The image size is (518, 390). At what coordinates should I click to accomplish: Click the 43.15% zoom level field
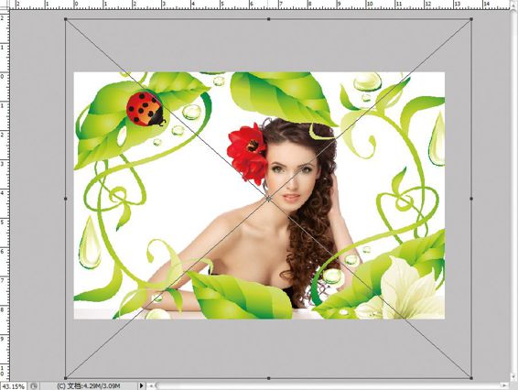click(14, 386)
